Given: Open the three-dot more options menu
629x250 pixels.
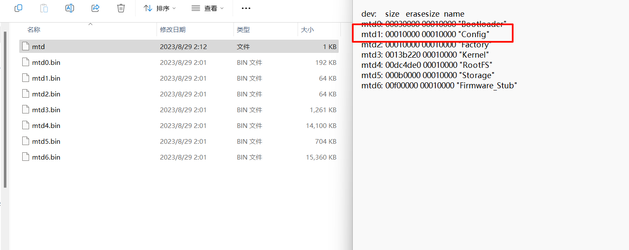Looking at the screenshot, I should click(246, 8).
